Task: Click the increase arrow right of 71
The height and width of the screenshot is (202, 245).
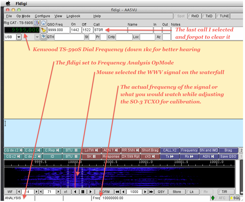Action: click(x=58, y=192)
